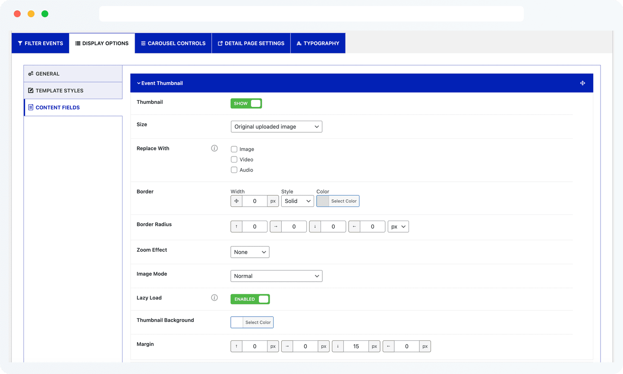Image resolution: width=623 pixels, height=374 pixels.
Task: Check the Image checkbox
Action: point(234,149)
